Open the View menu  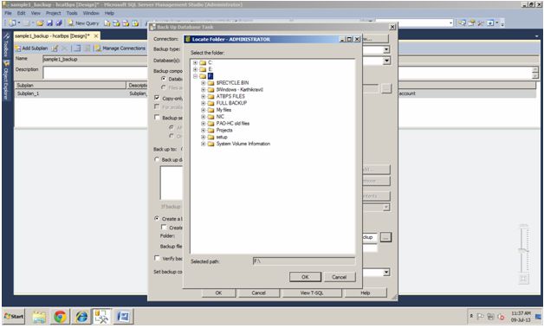[x=36, y=13]
